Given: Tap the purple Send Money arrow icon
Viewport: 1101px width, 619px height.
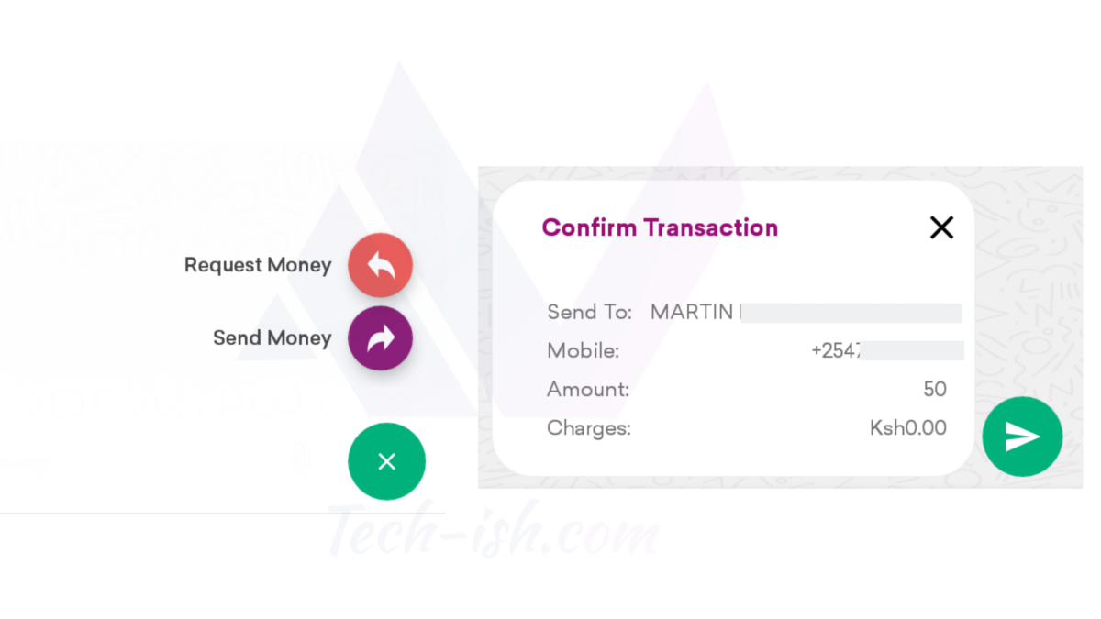Looking at the screenshot, I should (380, 338).
